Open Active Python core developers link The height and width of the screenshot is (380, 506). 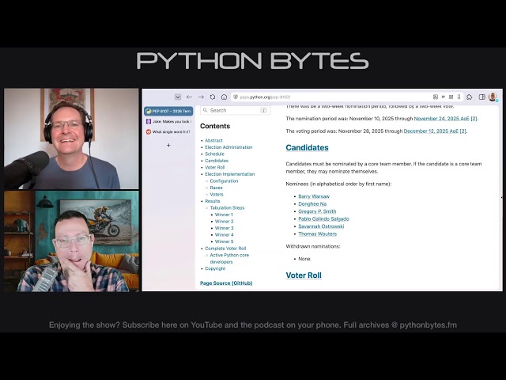229,259
